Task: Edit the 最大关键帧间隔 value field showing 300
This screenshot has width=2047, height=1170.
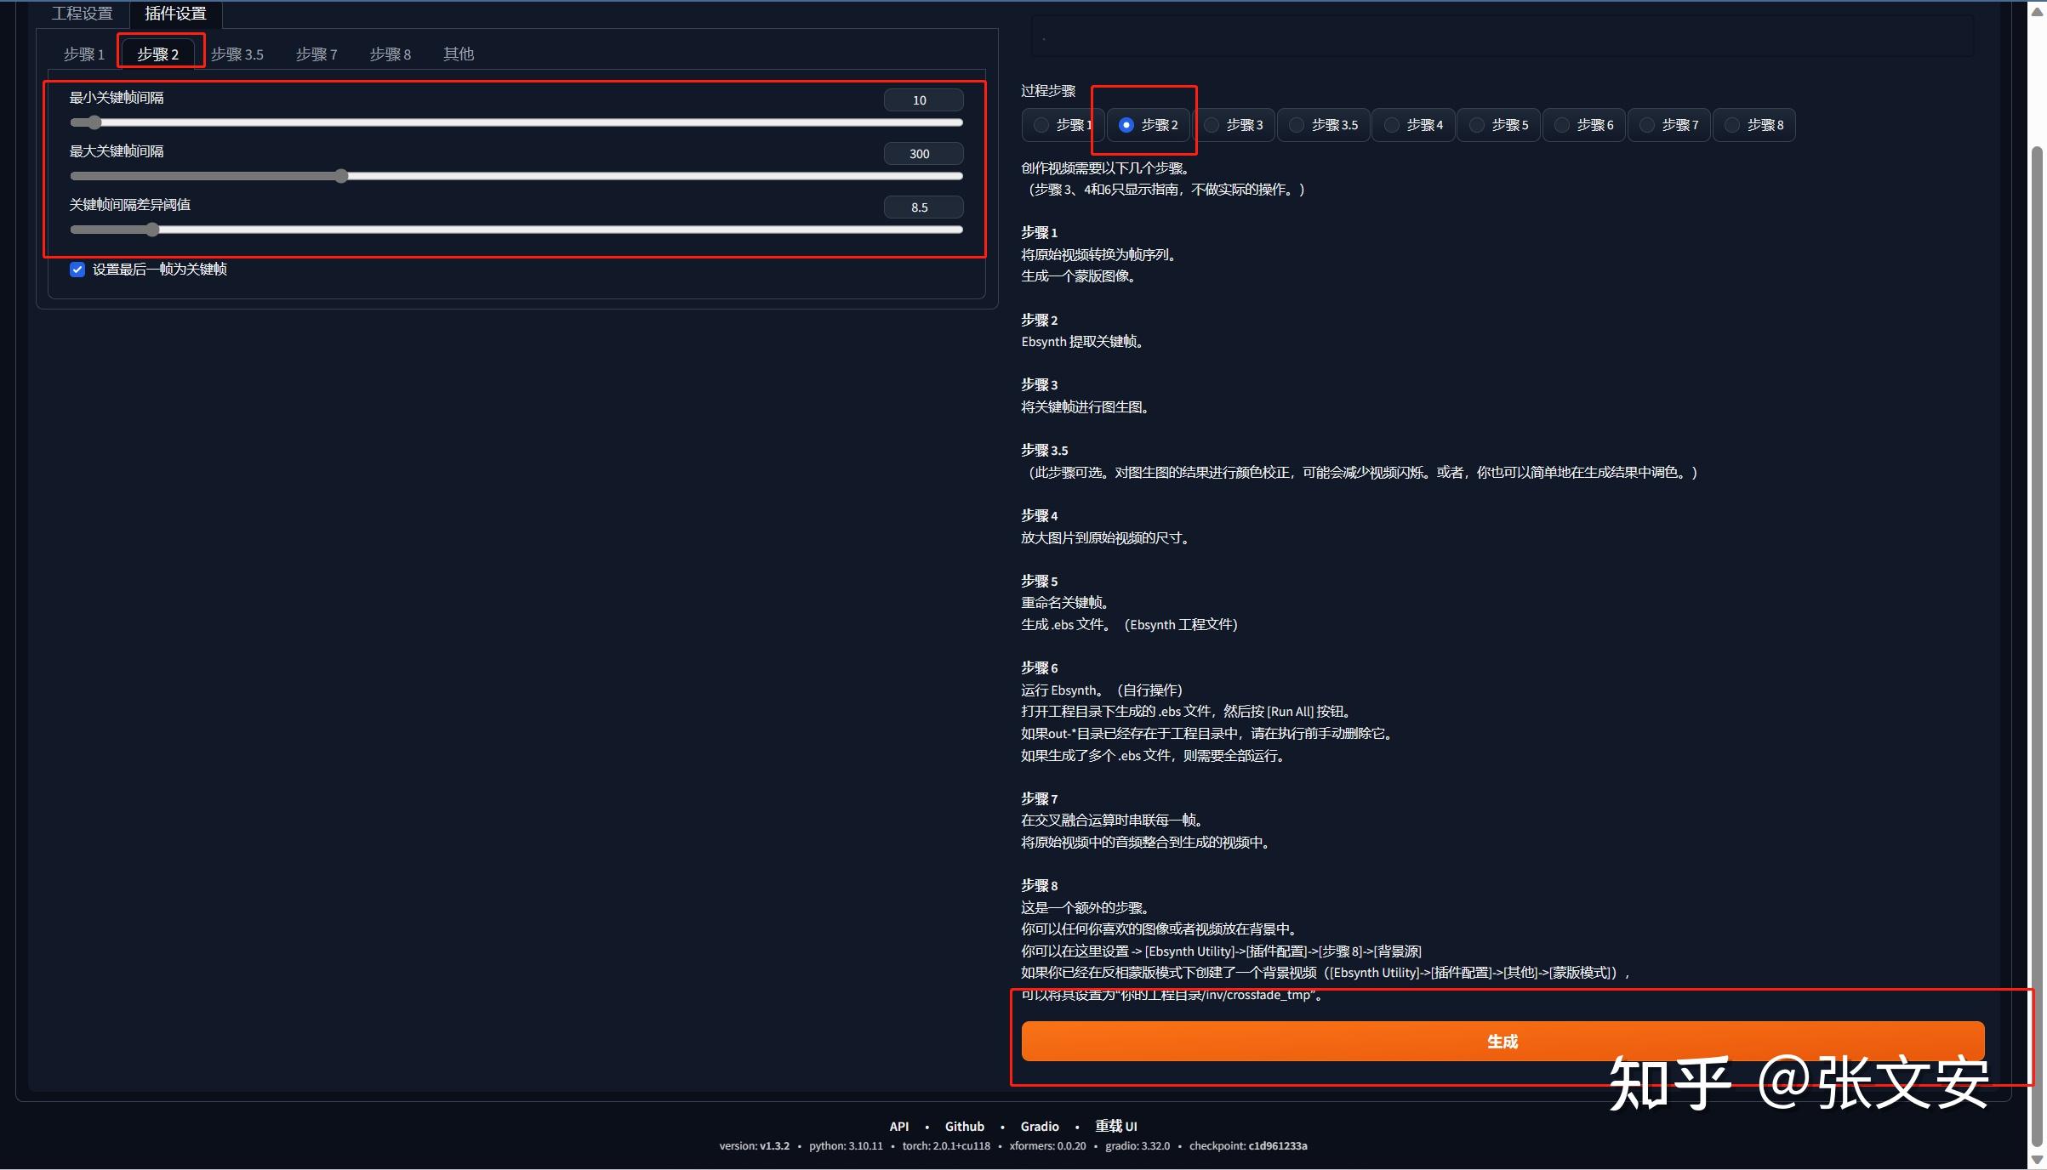Action: coord(922,153)
